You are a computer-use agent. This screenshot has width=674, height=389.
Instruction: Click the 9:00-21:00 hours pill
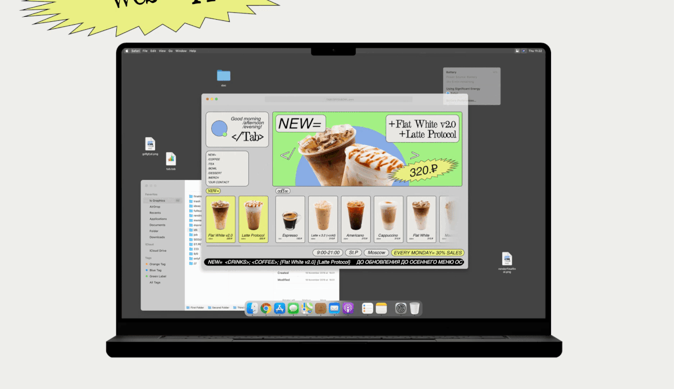pos(327,253)
